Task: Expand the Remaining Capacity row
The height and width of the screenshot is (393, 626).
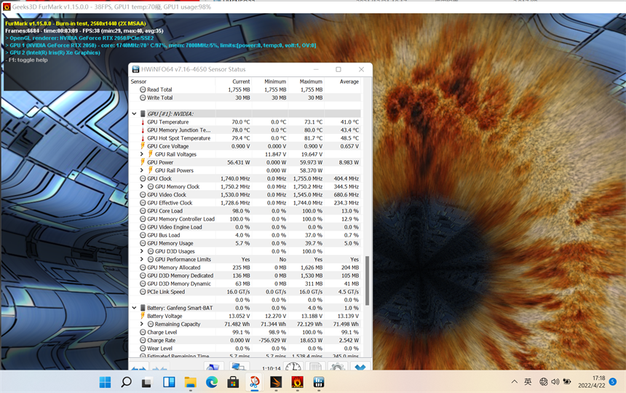Action: 142,324
